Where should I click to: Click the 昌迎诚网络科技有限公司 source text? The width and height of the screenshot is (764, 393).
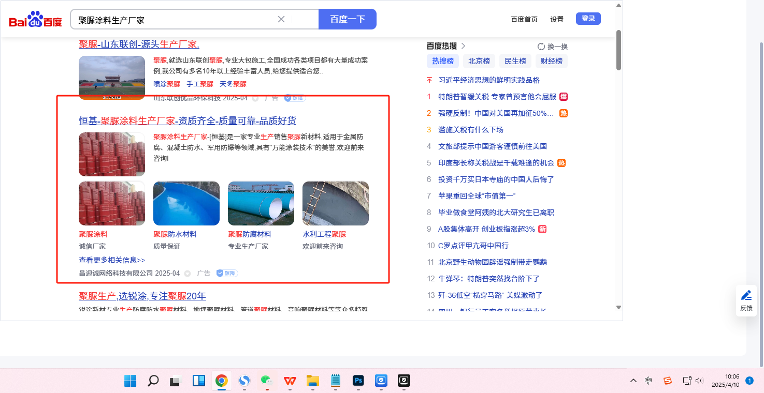tap(116, 273)
